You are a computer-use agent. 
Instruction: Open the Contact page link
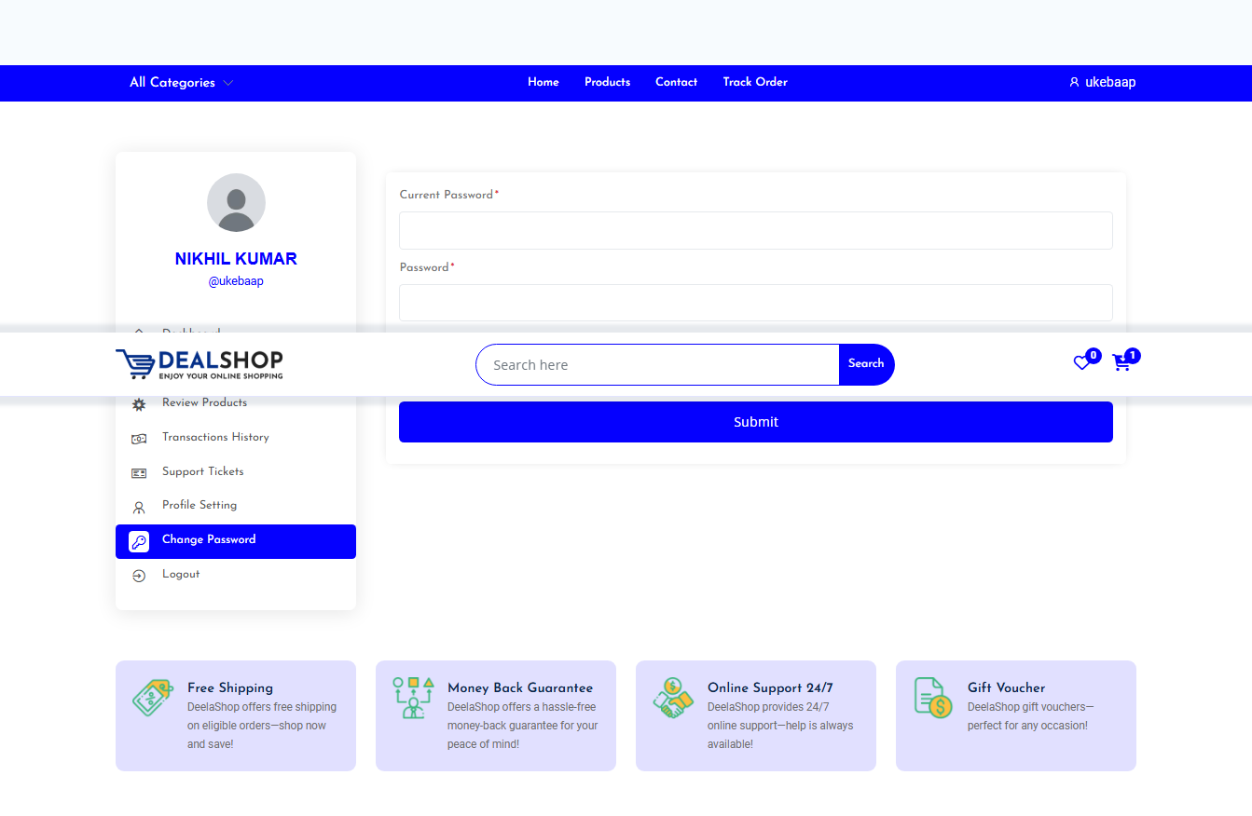[x=676, y=82]
